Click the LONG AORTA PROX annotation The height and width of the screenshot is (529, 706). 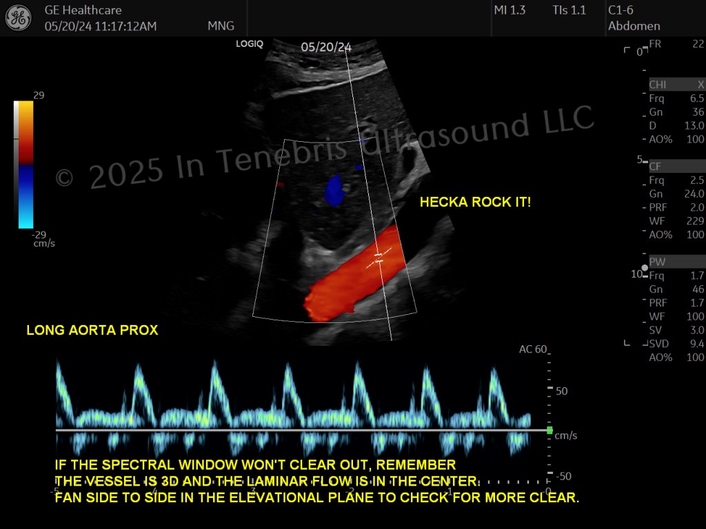pyautogui.click(x=92, y=330)
